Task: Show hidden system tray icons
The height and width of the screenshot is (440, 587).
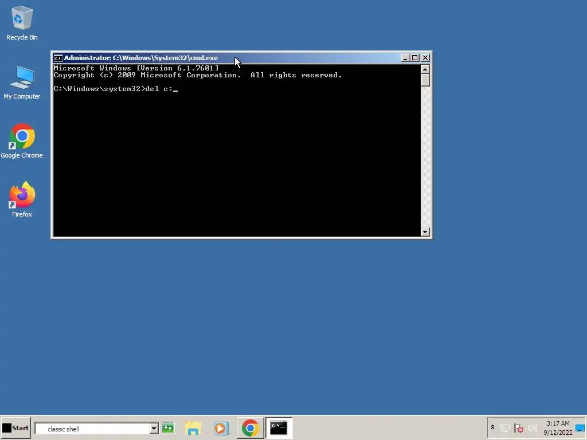Action: (492, 427)
